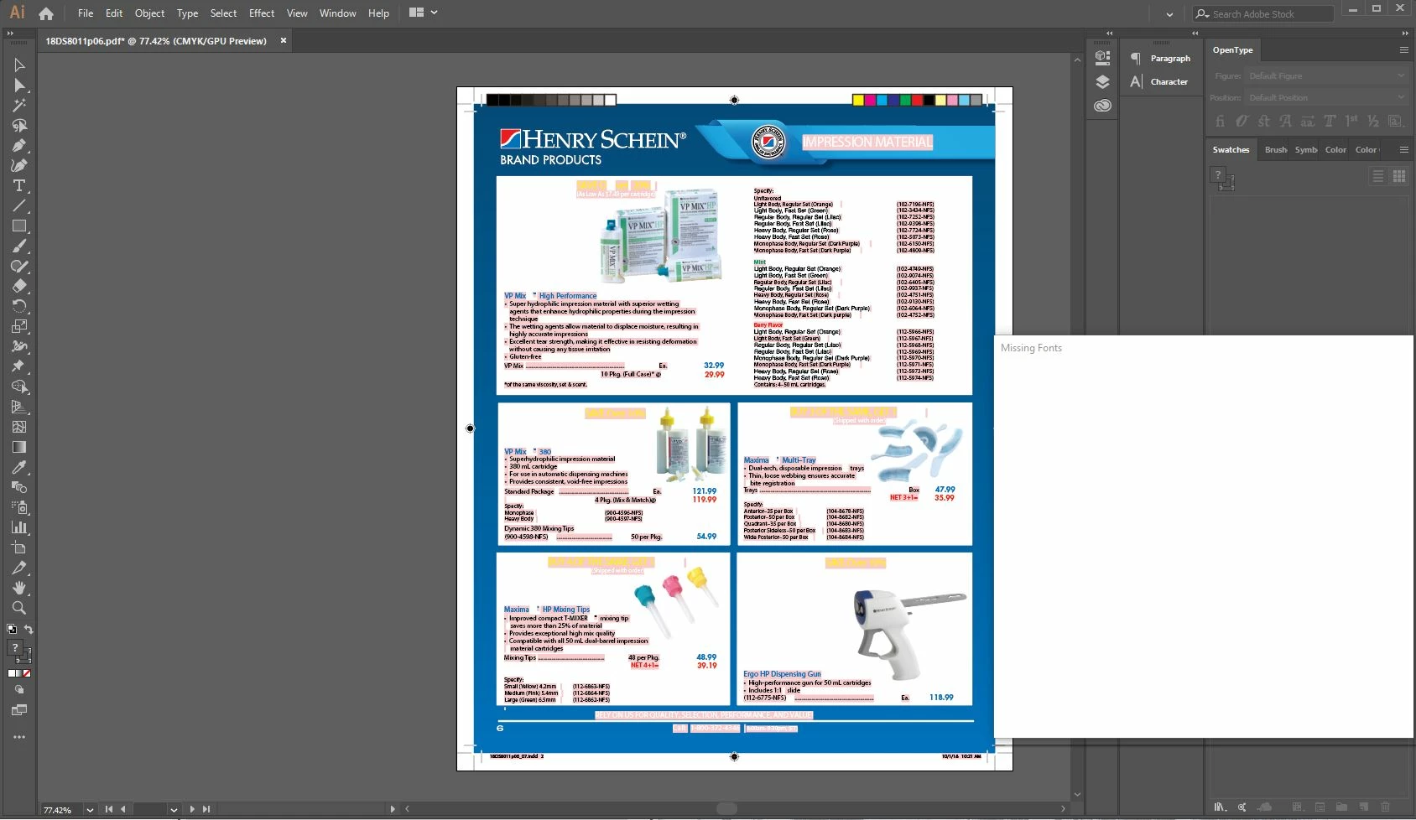Open the Libraries panel icon

1103,106
